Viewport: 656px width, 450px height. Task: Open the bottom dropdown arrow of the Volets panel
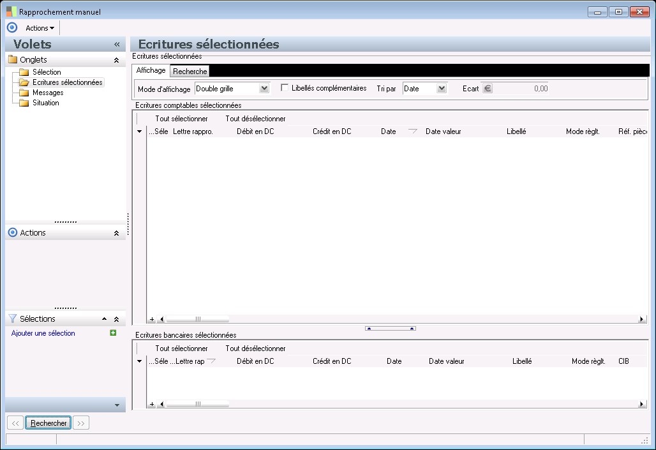[117, 405]
